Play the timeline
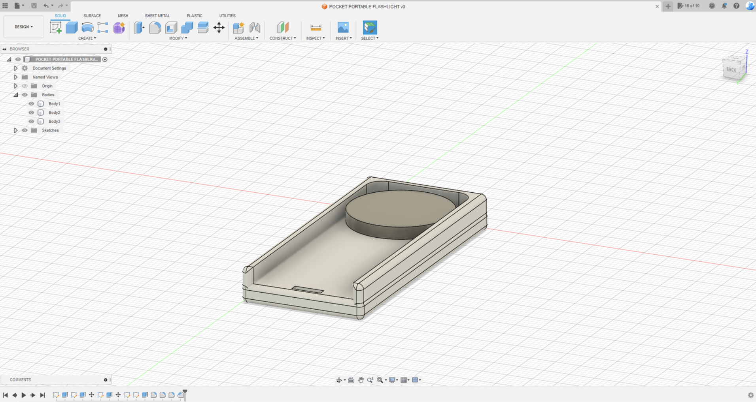The width and height of the screenshot is (756, 402). 24,395
